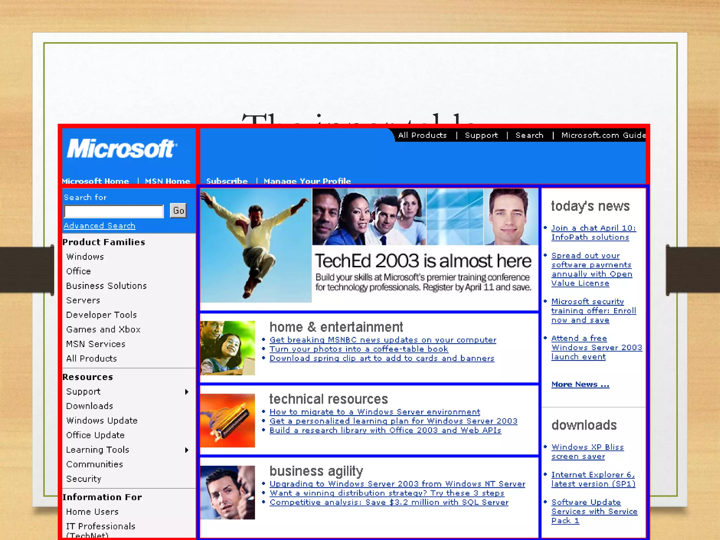Expand the Support submenu arrow
Screen dimensions: 720x540
click(187, 392)
